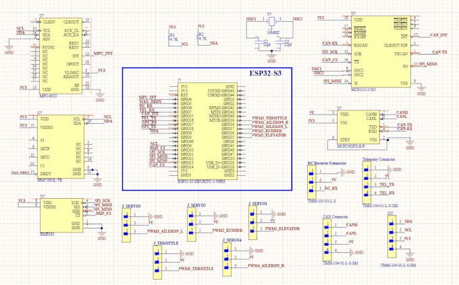Click SPI_MOSI label beside MCP2515 SI pin
This screenshot has width=459, height=285.
click(332, 82)
